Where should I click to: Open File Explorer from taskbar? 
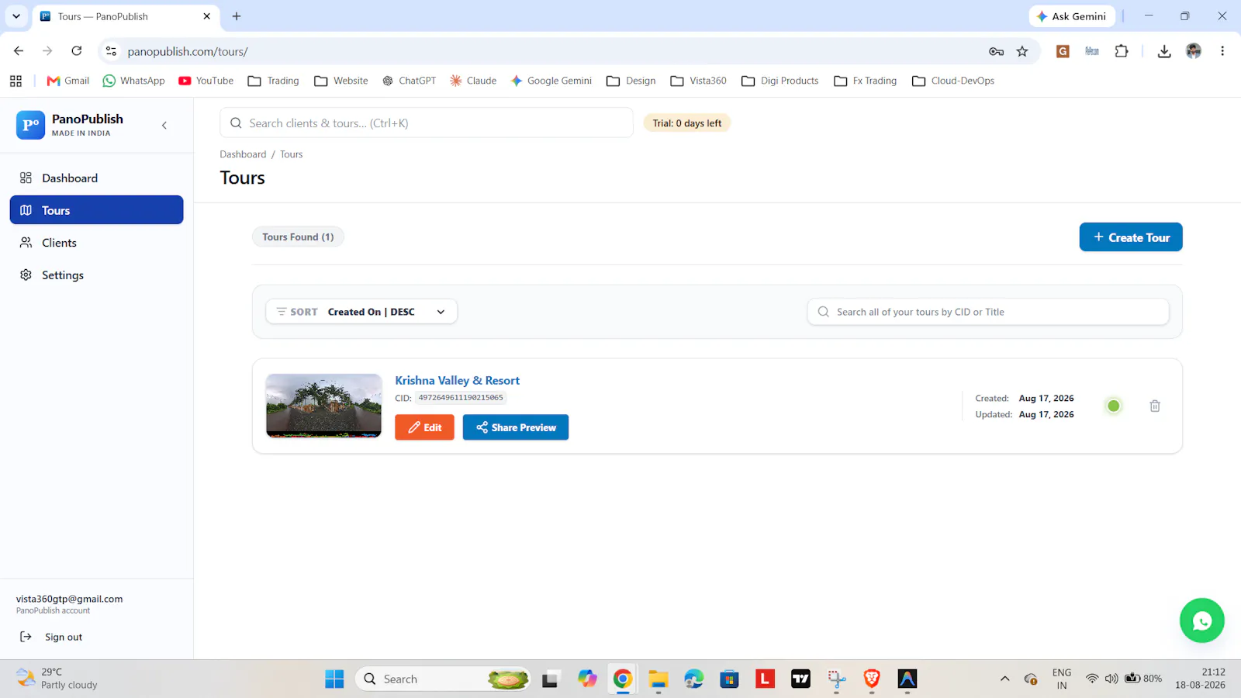pos(659,679)
